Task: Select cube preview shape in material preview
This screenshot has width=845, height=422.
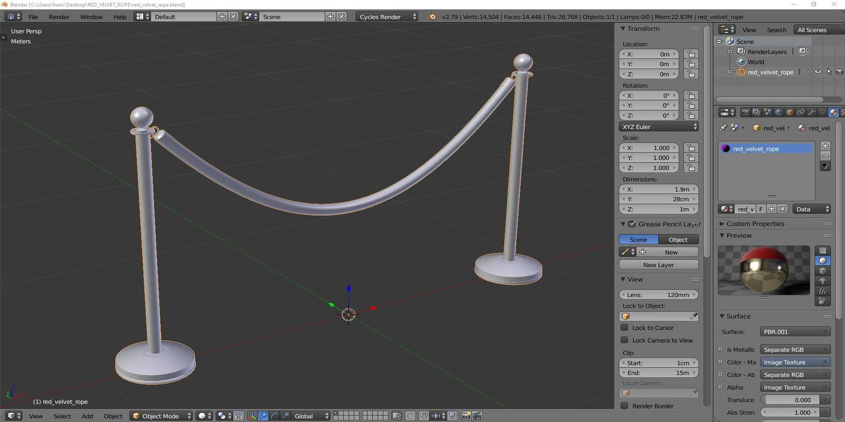Action: click(823, 271)
